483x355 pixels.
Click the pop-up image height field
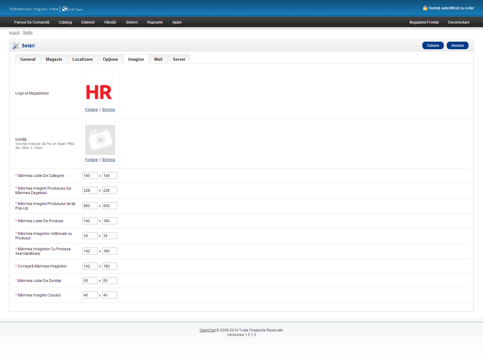[109, 206]
